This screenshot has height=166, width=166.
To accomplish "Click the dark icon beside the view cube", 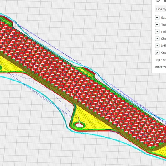I will 165,1.
